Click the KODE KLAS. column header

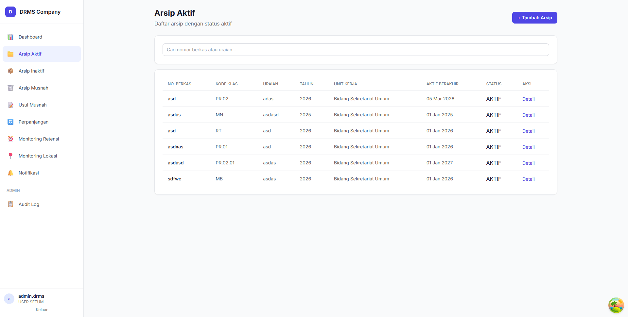pos(227,84)
